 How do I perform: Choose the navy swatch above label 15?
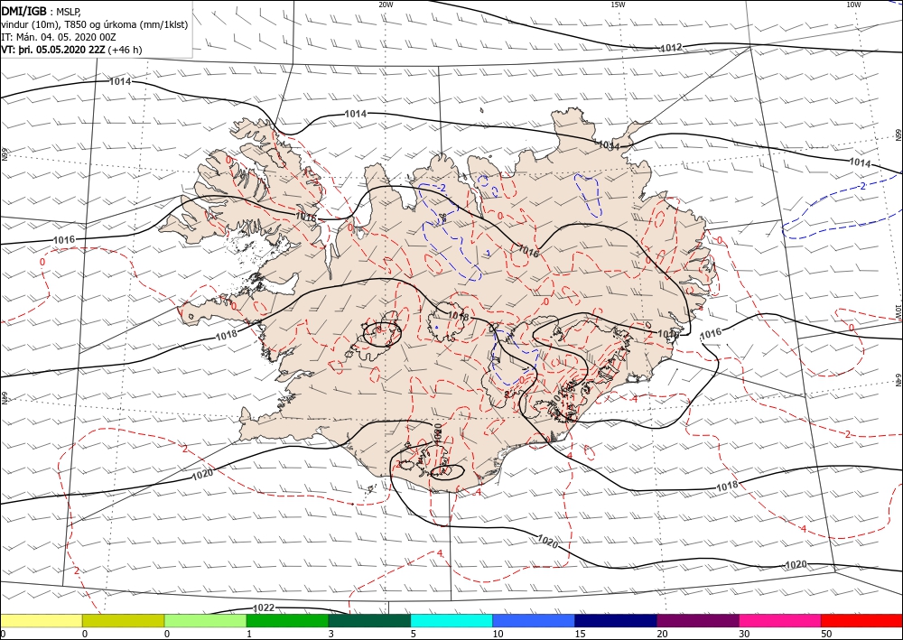click(x=616, y=620)
